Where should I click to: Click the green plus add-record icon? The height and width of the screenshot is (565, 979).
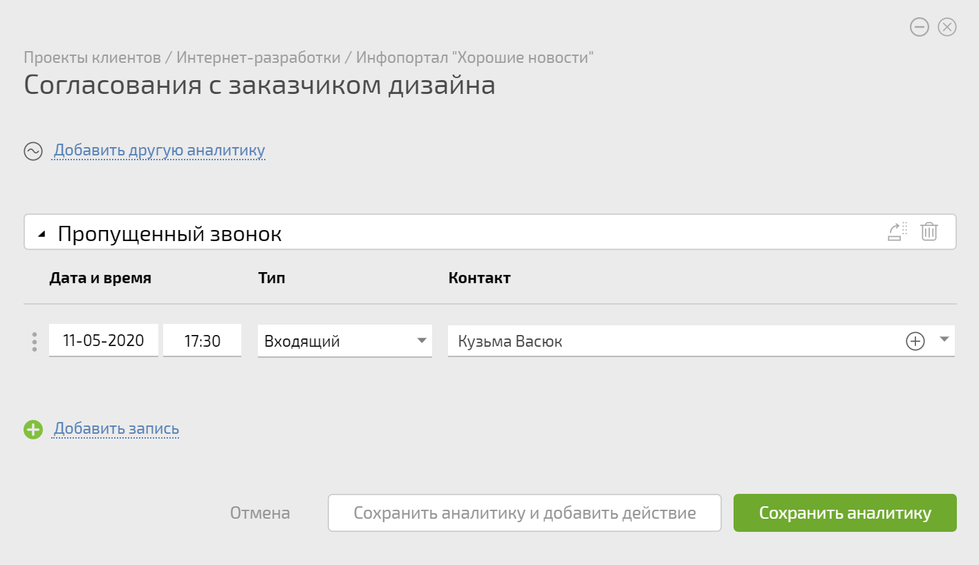[x=33, y=430]
